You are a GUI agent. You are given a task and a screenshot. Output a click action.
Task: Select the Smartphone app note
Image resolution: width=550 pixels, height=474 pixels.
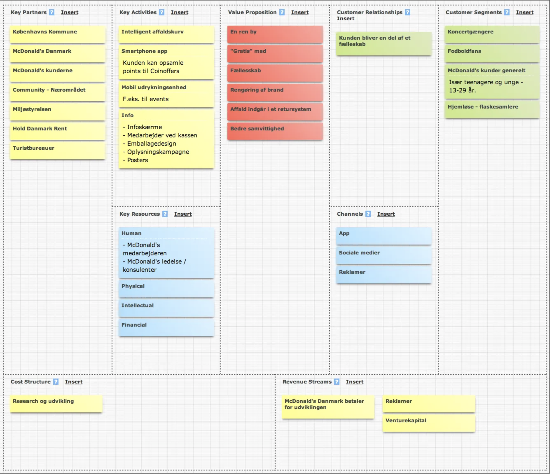(x=166, y=62)
